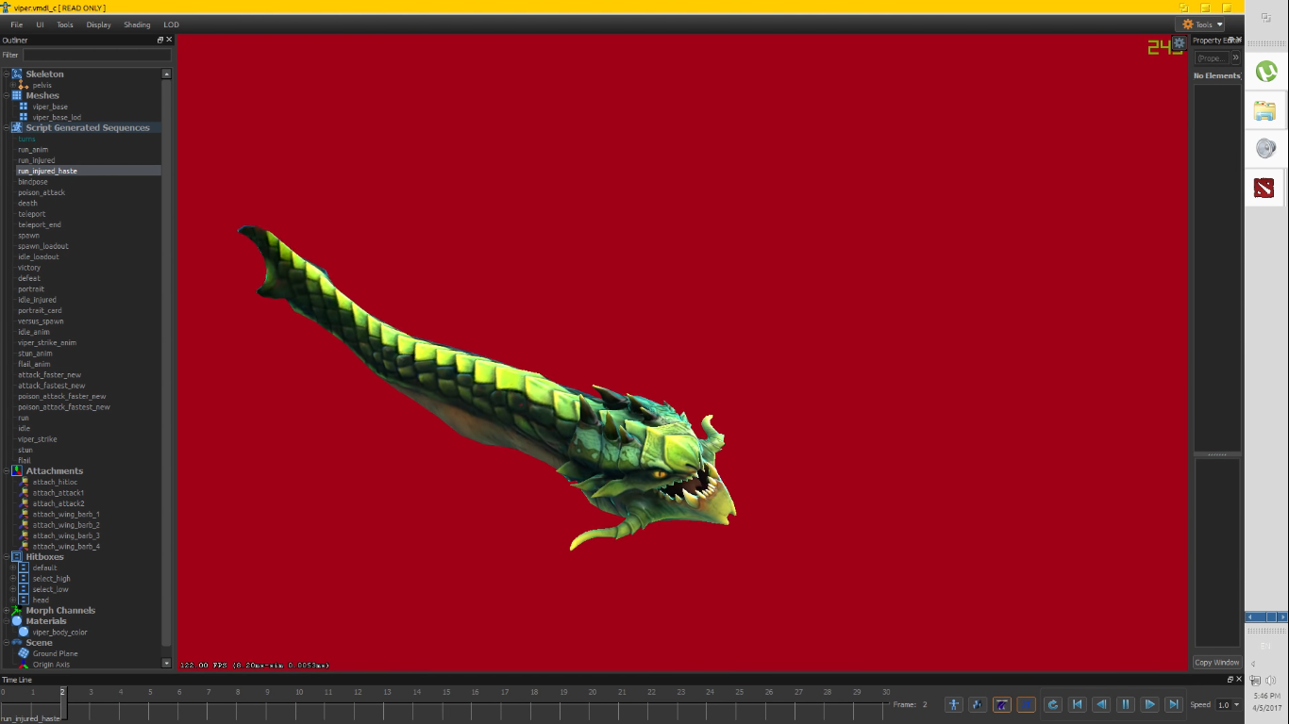Viewport: 1289px width, 724px height.
Task: Click the pelvis bone icon
Action: [24, 85]
